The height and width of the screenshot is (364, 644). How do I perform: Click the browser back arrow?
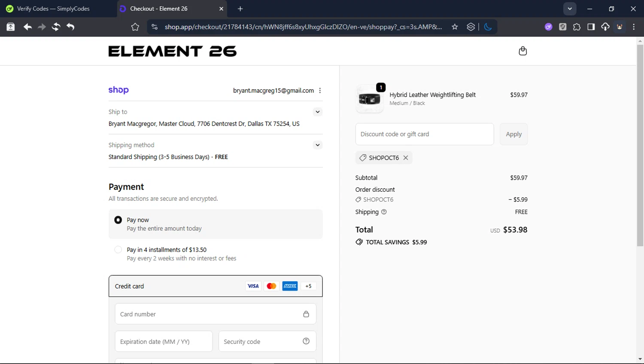point(27,27)
